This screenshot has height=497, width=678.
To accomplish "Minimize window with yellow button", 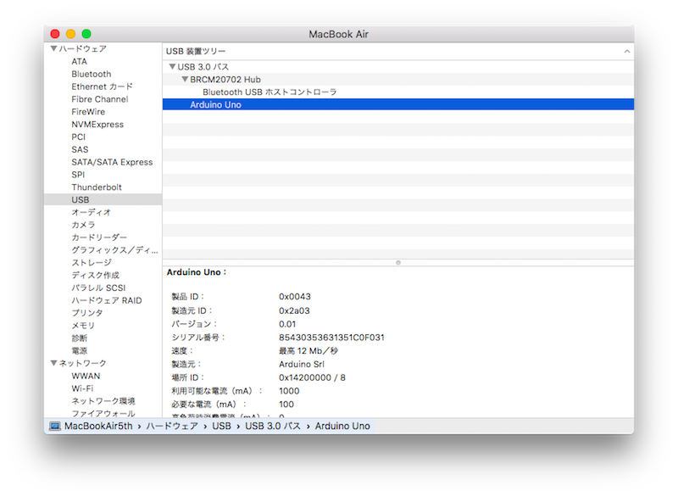I will [70, 34].
